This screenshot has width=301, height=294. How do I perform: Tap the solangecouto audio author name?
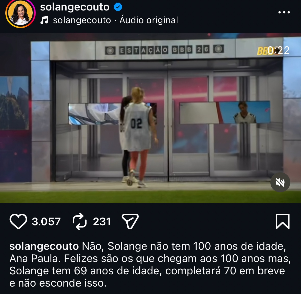pos(82,20)
